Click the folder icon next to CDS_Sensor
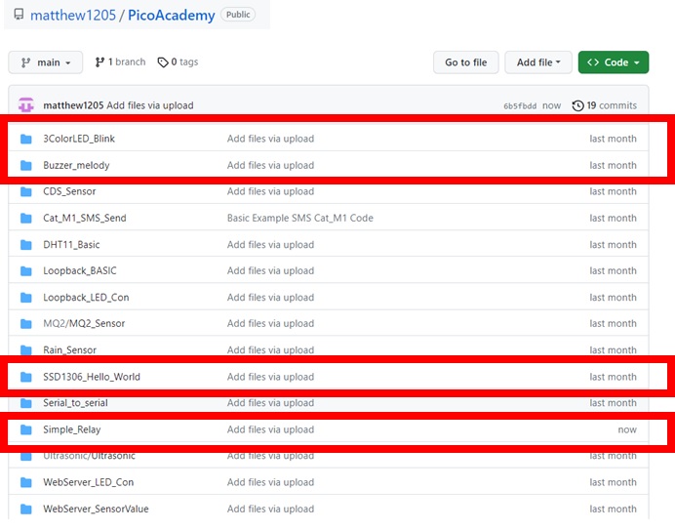Image resolution: width=675 pixels, height=530 pixels. 26,191
